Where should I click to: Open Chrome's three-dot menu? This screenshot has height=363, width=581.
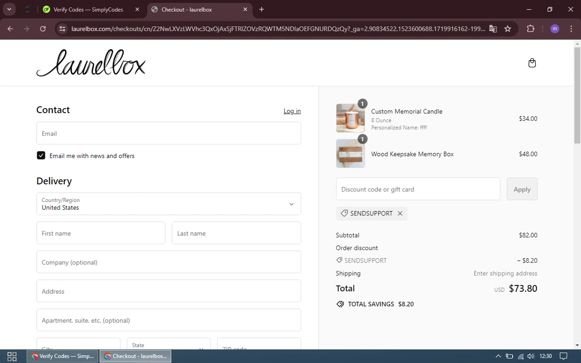571,29
